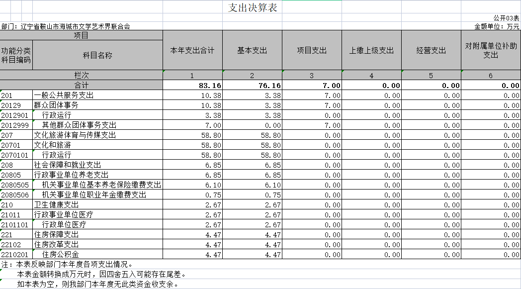Click the 卫生健康支出 cell
This screenshot has width=521, height=289.
pyautogui.click(x=97, y=205)
